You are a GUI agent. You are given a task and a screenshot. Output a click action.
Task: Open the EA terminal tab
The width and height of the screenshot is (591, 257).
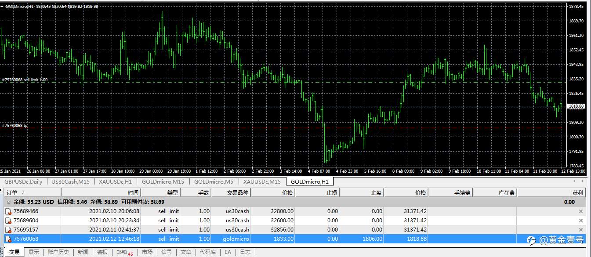click(228, 252)
